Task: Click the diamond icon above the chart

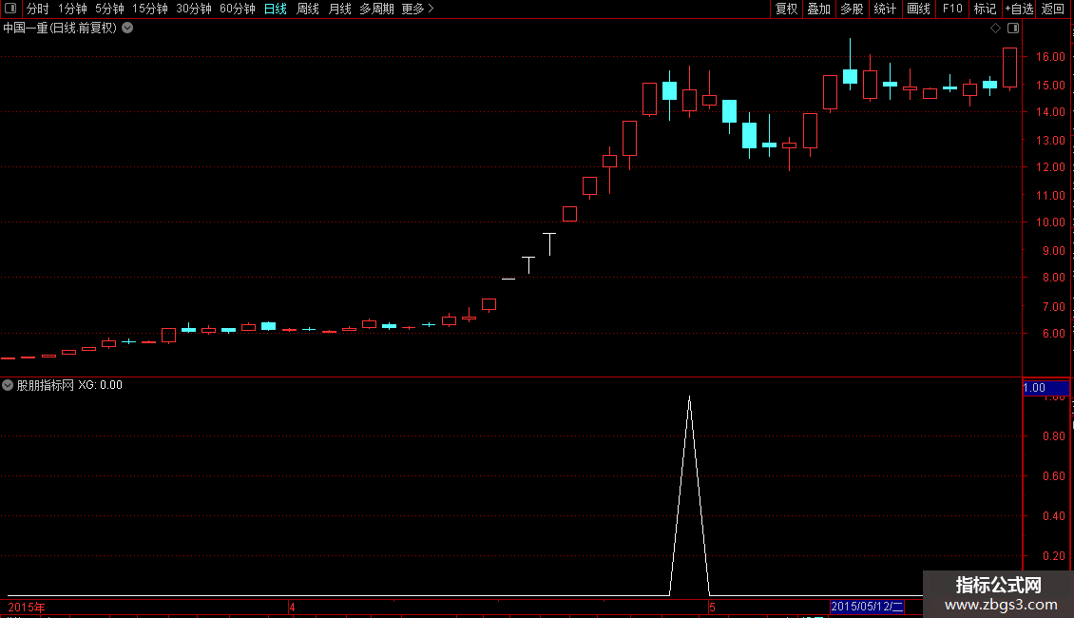Action: (x=995, y=29)
